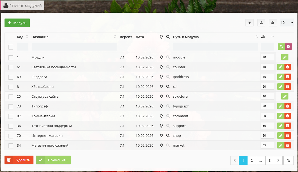Edit the Типограф module
Screen dimensions: 298x172
281,106
